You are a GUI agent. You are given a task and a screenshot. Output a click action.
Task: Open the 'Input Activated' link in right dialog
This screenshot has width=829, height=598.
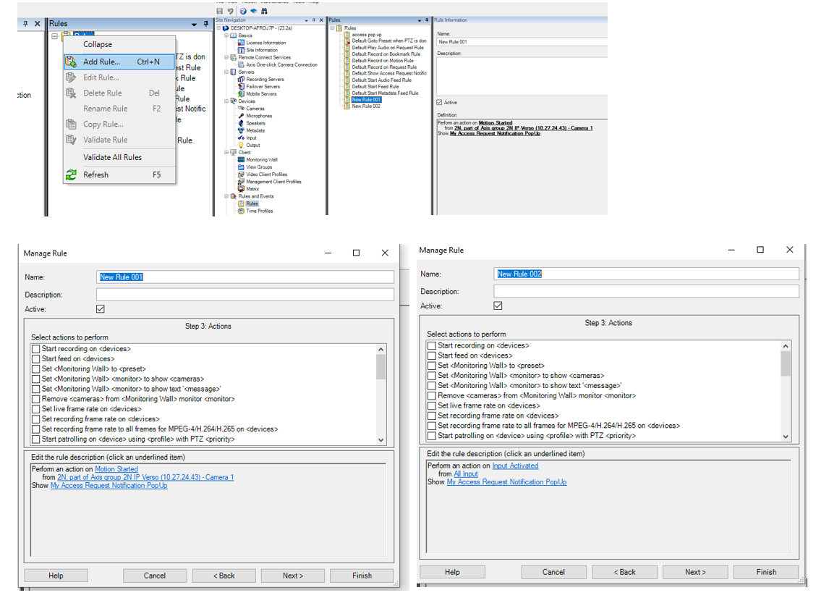(515, 466)
